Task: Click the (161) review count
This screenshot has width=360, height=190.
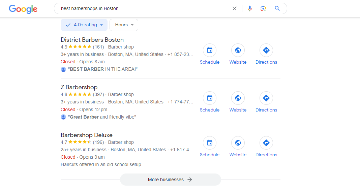Action: click(98, 47)
